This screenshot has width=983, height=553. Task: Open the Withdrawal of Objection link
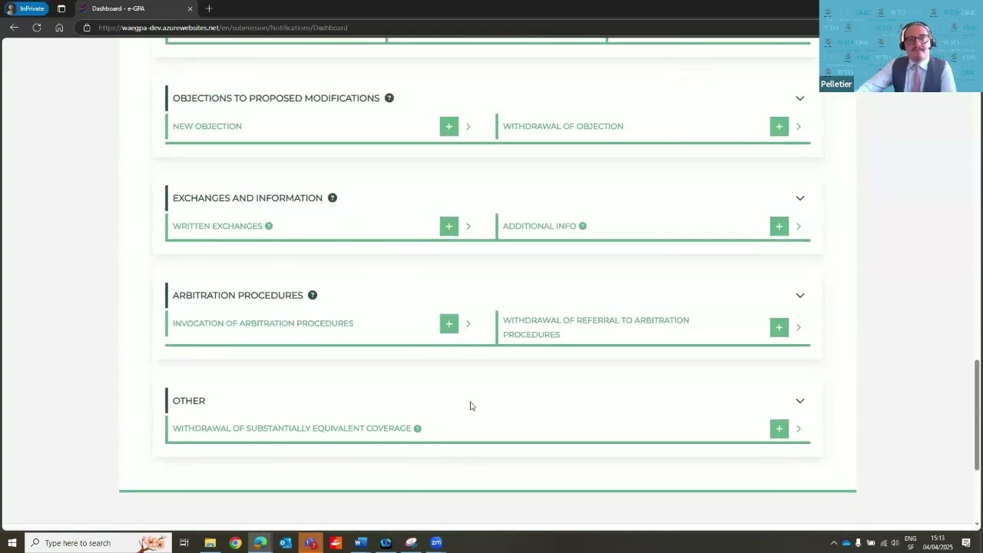[563, 126]
